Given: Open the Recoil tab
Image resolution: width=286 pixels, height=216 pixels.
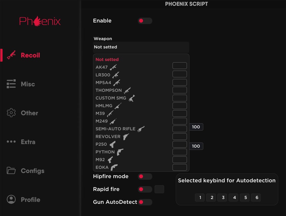Looking at the screenshot, I should (30, 55).
